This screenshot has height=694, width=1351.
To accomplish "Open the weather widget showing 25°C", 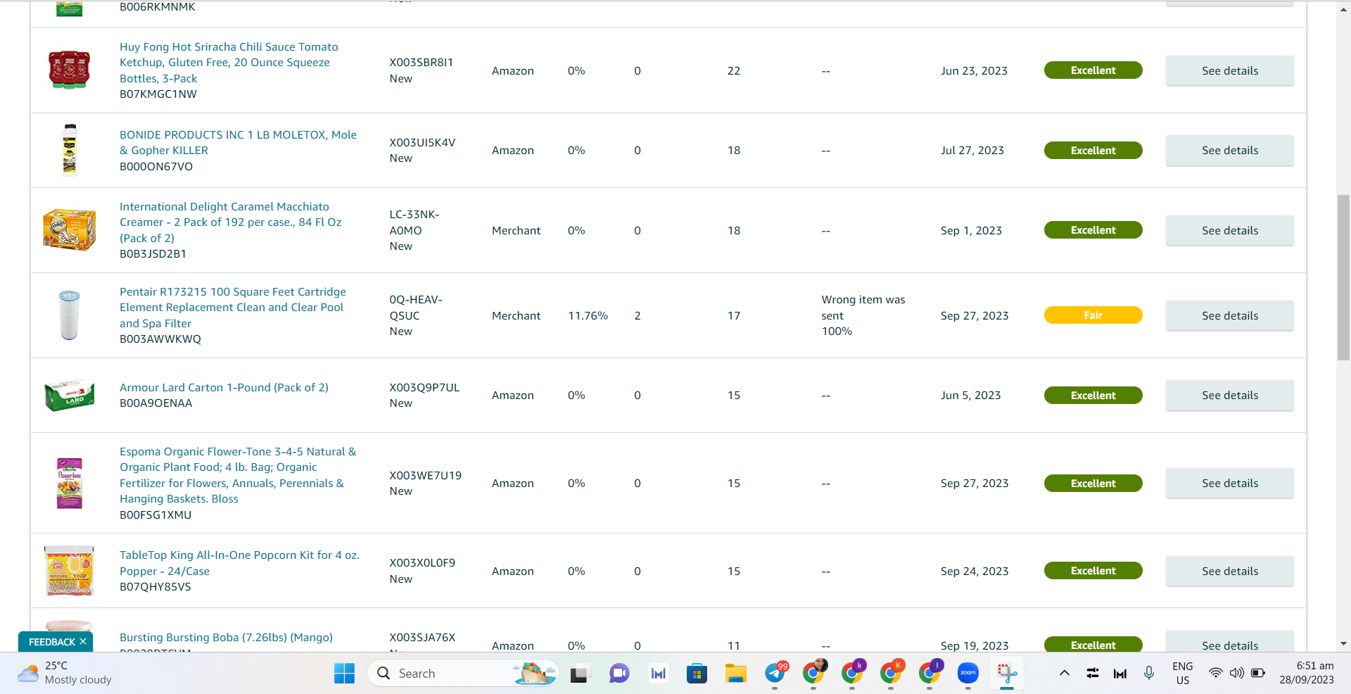I will point(65,673).
